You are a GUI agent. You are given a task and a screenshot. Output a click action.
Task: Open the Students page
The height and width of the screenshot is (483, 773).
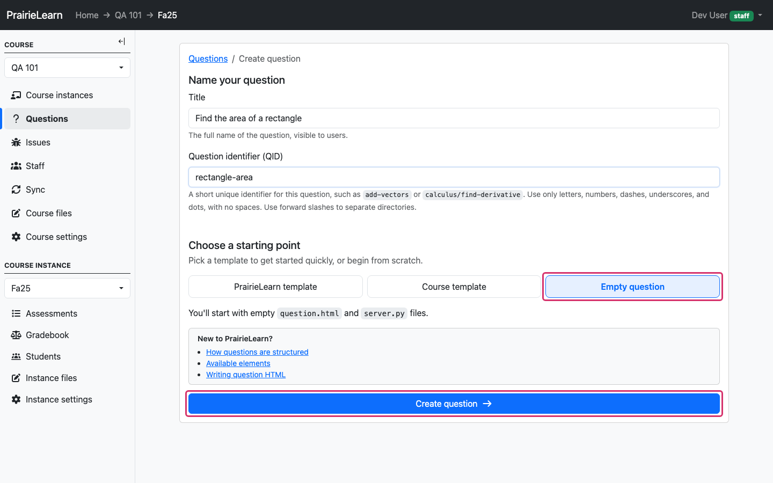[67, 356]
